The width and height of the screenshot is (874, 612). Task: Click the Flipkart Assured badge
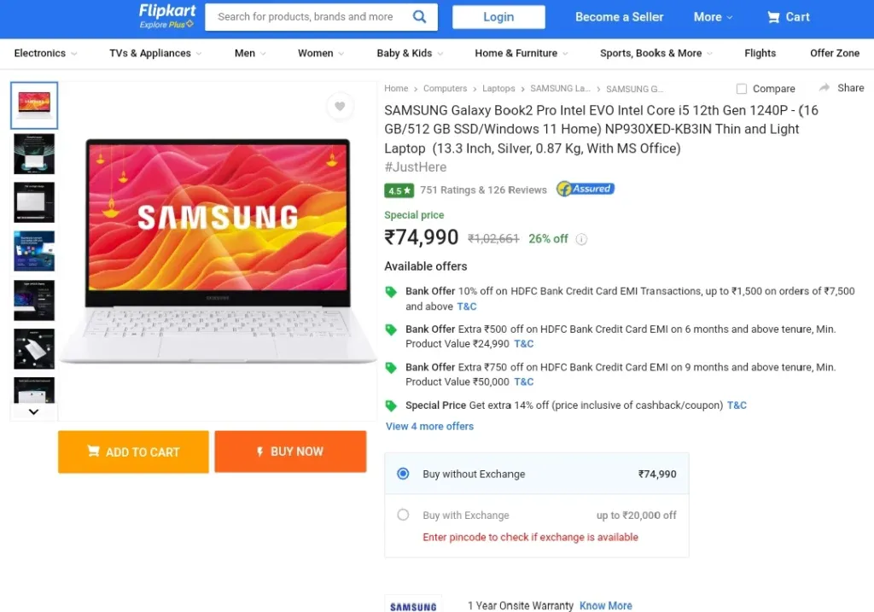pos(586,189)
